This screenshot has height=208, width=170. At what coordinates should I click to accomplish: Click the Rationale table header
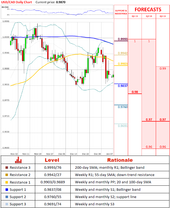click(120, 160)
